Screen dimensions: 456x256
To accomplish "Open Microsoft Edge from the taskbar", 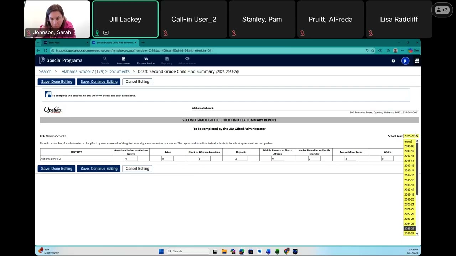I will pyautogui.click(x=242, y=251).
